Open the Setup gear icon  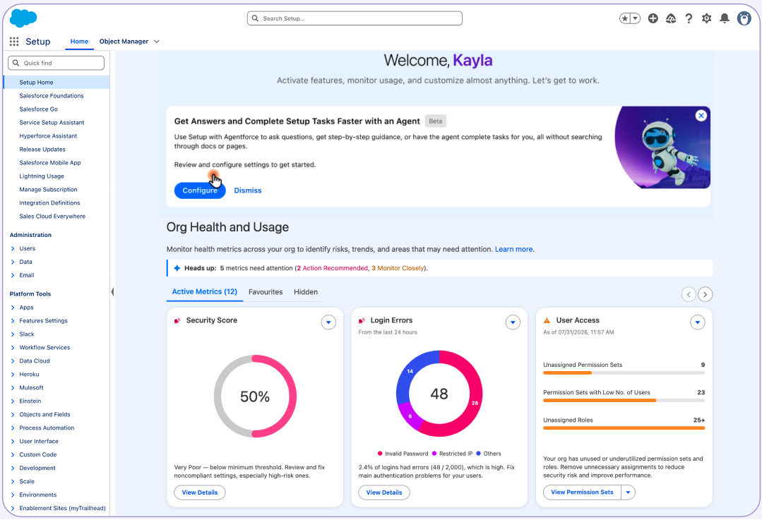click(x=707, y=18)
